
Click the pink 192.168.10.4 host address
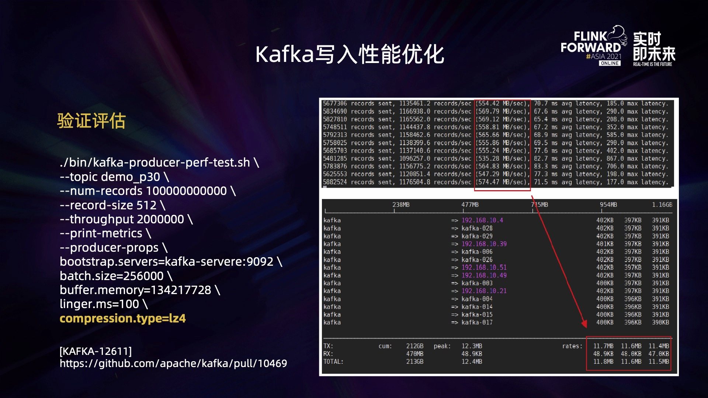point(482,220)
